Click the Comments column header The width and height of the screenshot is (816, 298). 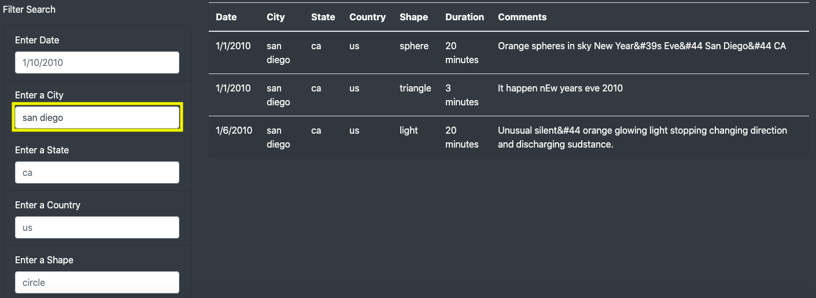(x=522, y=17)
